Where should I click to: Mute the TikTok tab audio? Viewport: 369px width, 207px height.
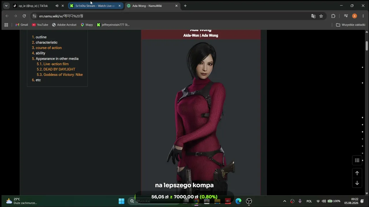[x=57, y=6]
